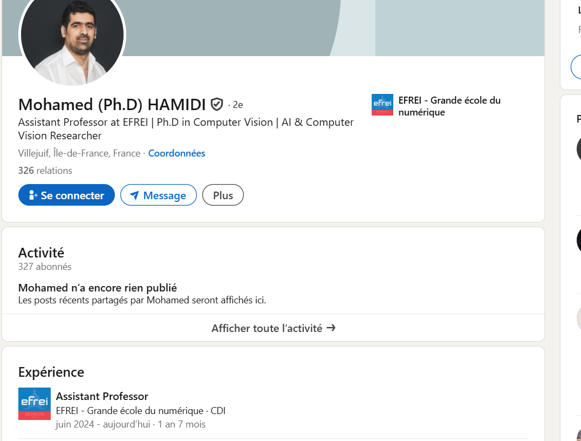View the 327 abonnés followers count
Image resolution: width=581 pixels, height=441 pixels.
tap(45, 267)
